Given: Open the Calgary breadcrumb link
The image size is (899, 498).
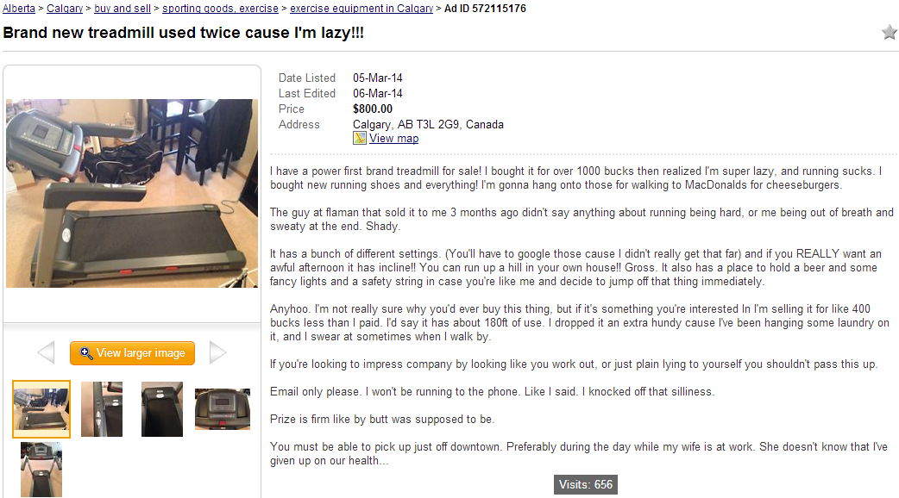Looking at the screenshot, I should (x=65, y=9).
